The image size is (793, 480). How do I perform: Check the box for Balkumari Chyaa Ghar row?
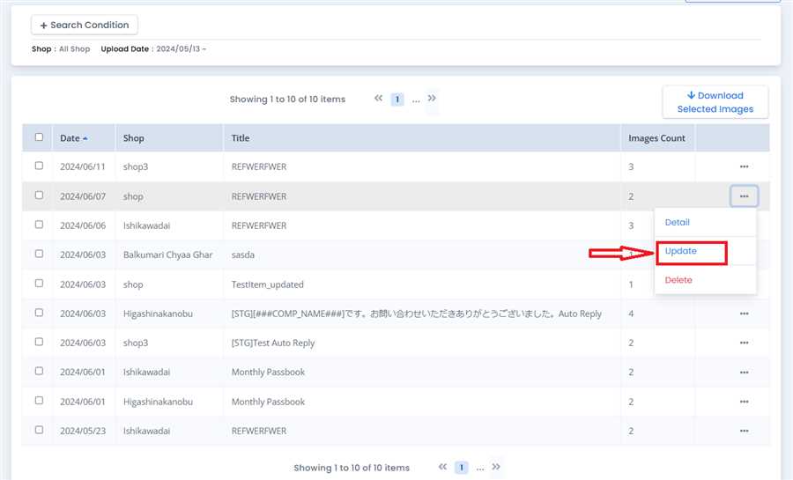39,254
